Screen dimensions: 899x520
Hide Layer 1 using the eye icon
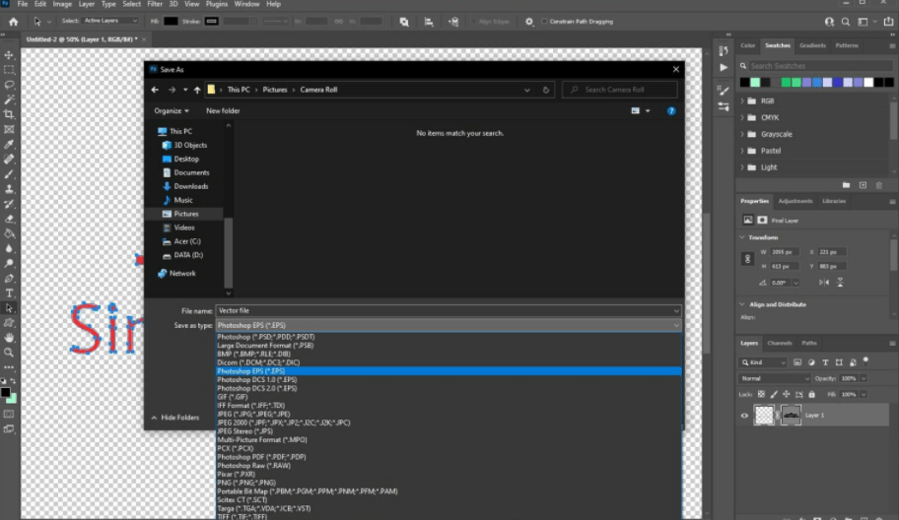click(744, 416)
